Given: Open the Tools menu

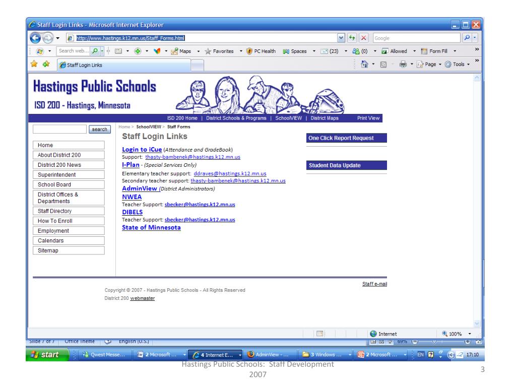Looking at the screenshot, I should [458, 64].
